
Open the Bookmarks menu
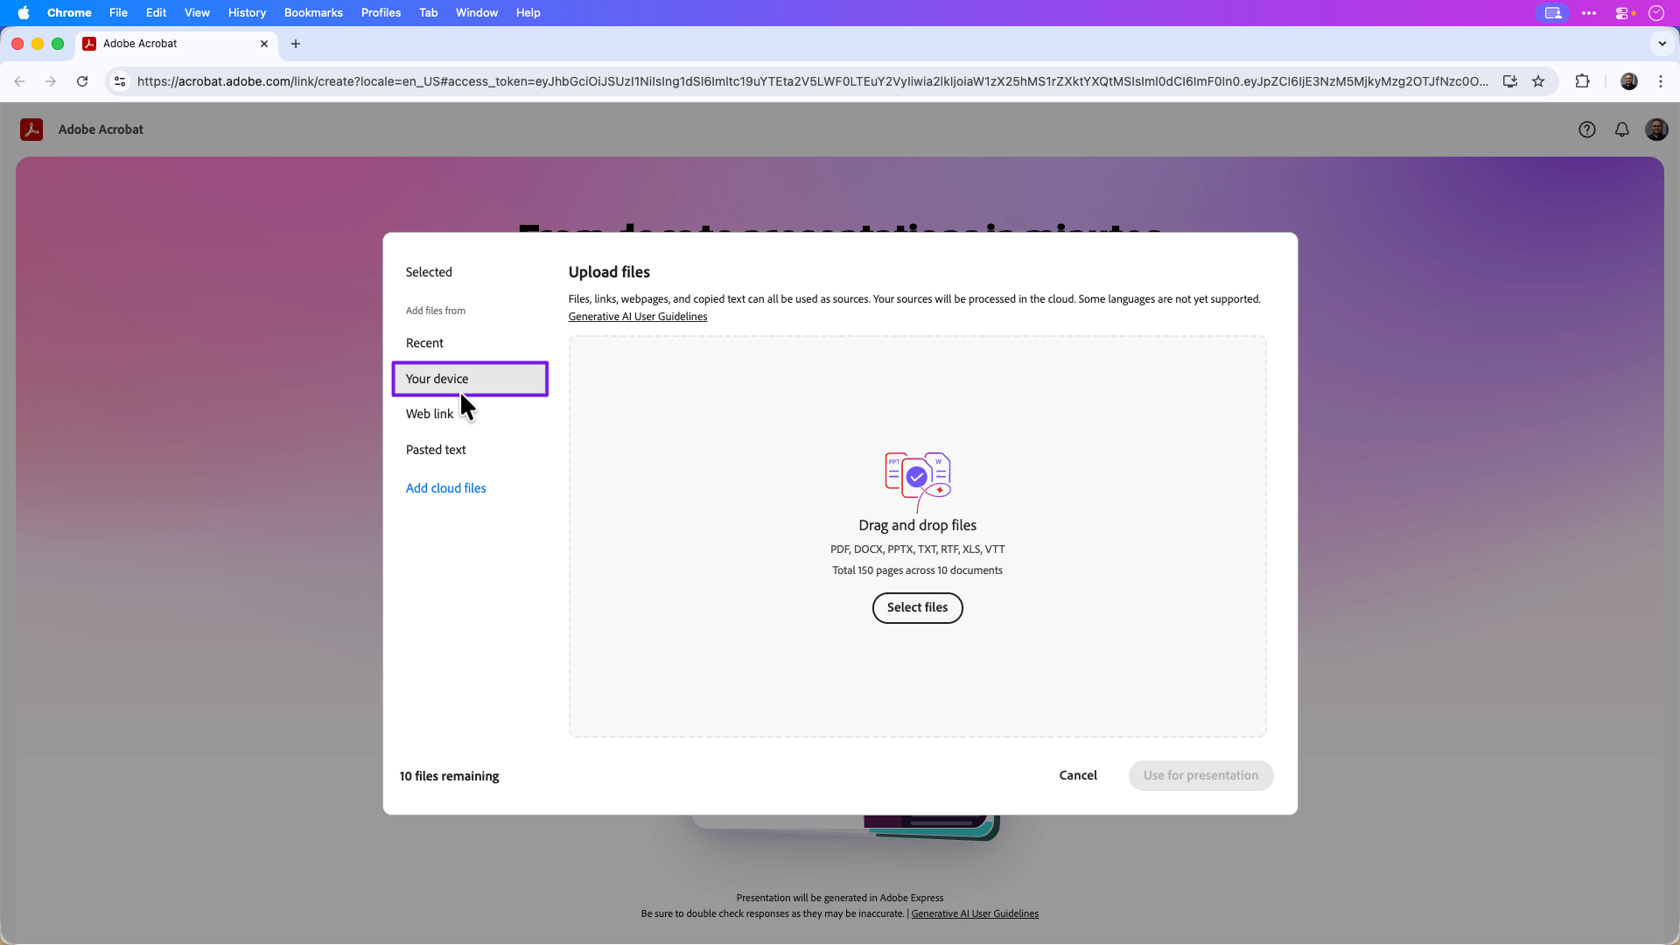[x=313, y=13]
